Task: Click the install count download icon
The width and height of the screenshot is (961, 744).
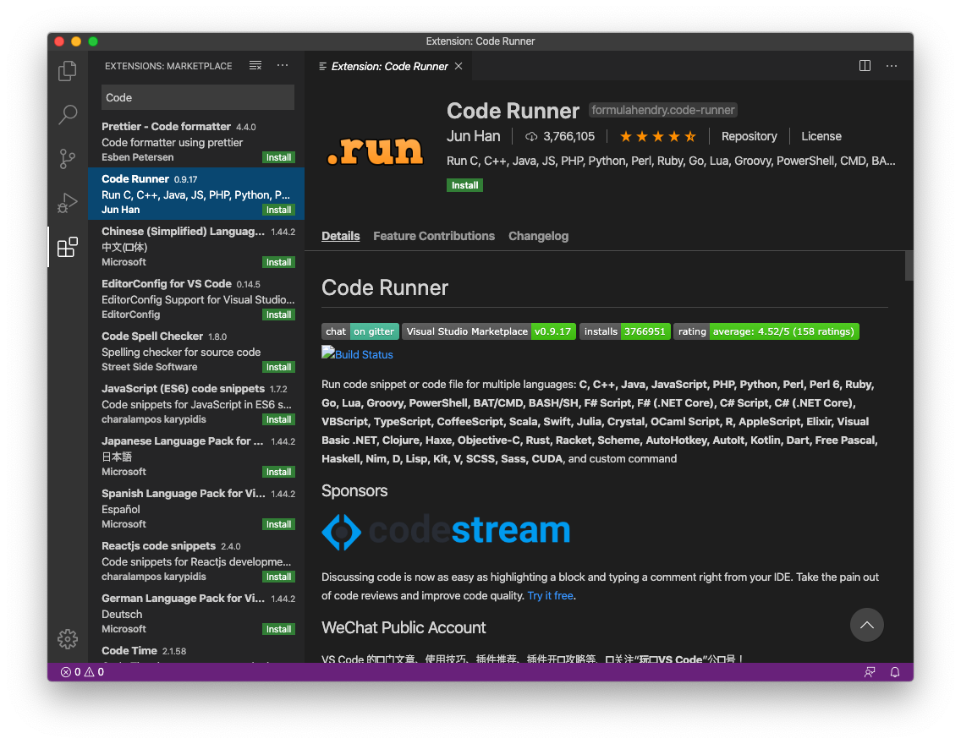Action: tap(531, 137)
